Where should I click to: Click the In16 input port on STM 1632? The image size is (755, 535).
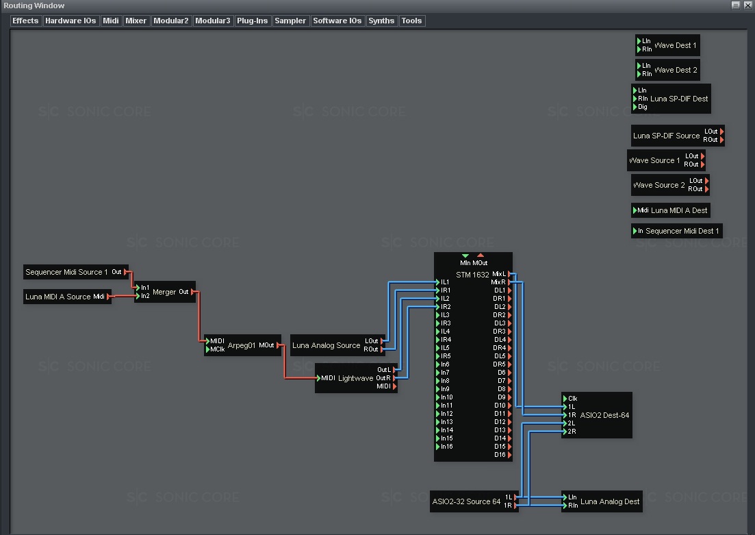[x=437, y=447]
